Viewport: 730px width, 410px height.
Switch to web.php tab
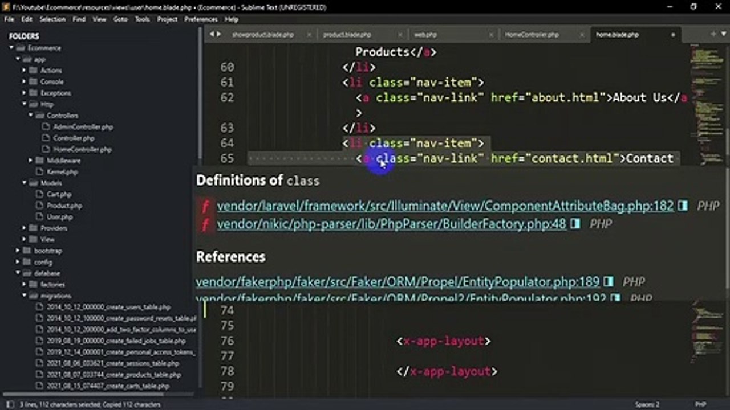(425, 35)
